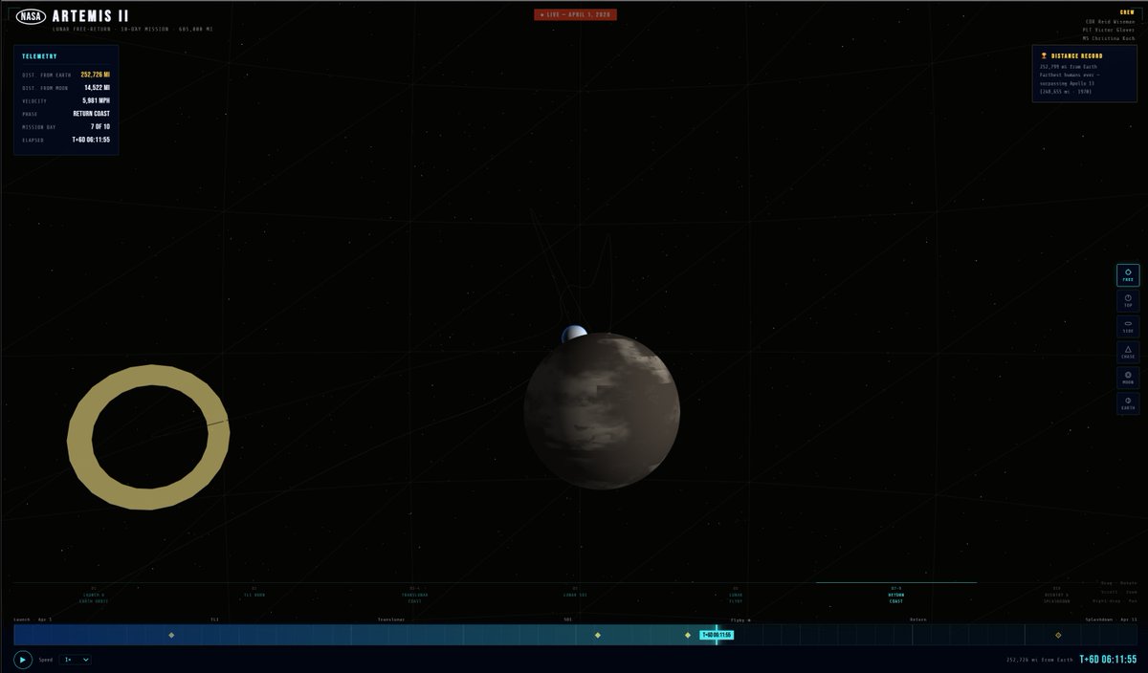The width and height of the screenshot is (1148, 673).
Task: Click the distance record trophy icon
Action: (1044, 55)
